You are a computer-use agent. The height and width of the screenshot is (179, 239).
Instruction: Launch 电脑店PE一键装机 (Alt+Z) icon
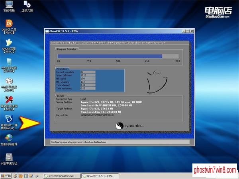pos(9,123)
